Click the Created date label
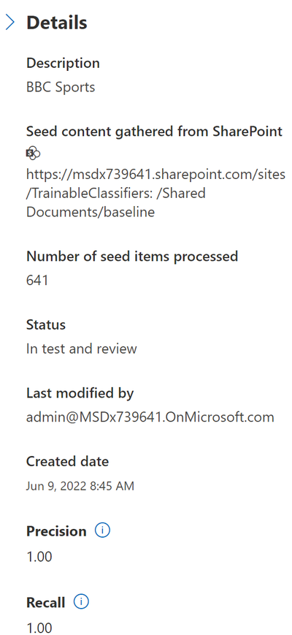Screen dimensions: 292x635 [68, 461]
